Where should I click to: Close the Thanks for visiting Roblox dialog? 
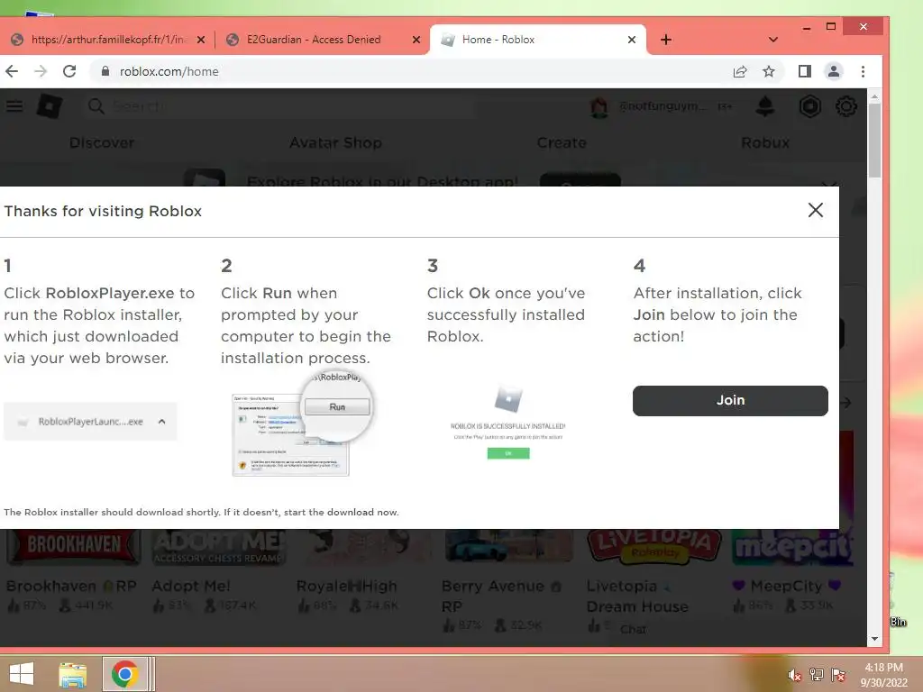click(815, 210)
